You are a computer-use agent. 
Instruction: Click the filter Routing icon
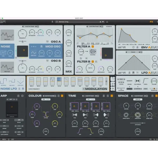pyautogui.click(x=93, y=51)
